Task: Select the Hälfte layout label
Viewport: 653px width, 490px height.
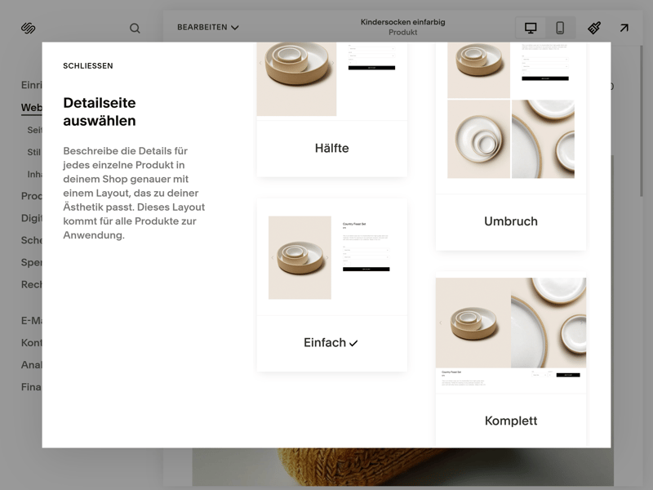Action: click(332, 148)
